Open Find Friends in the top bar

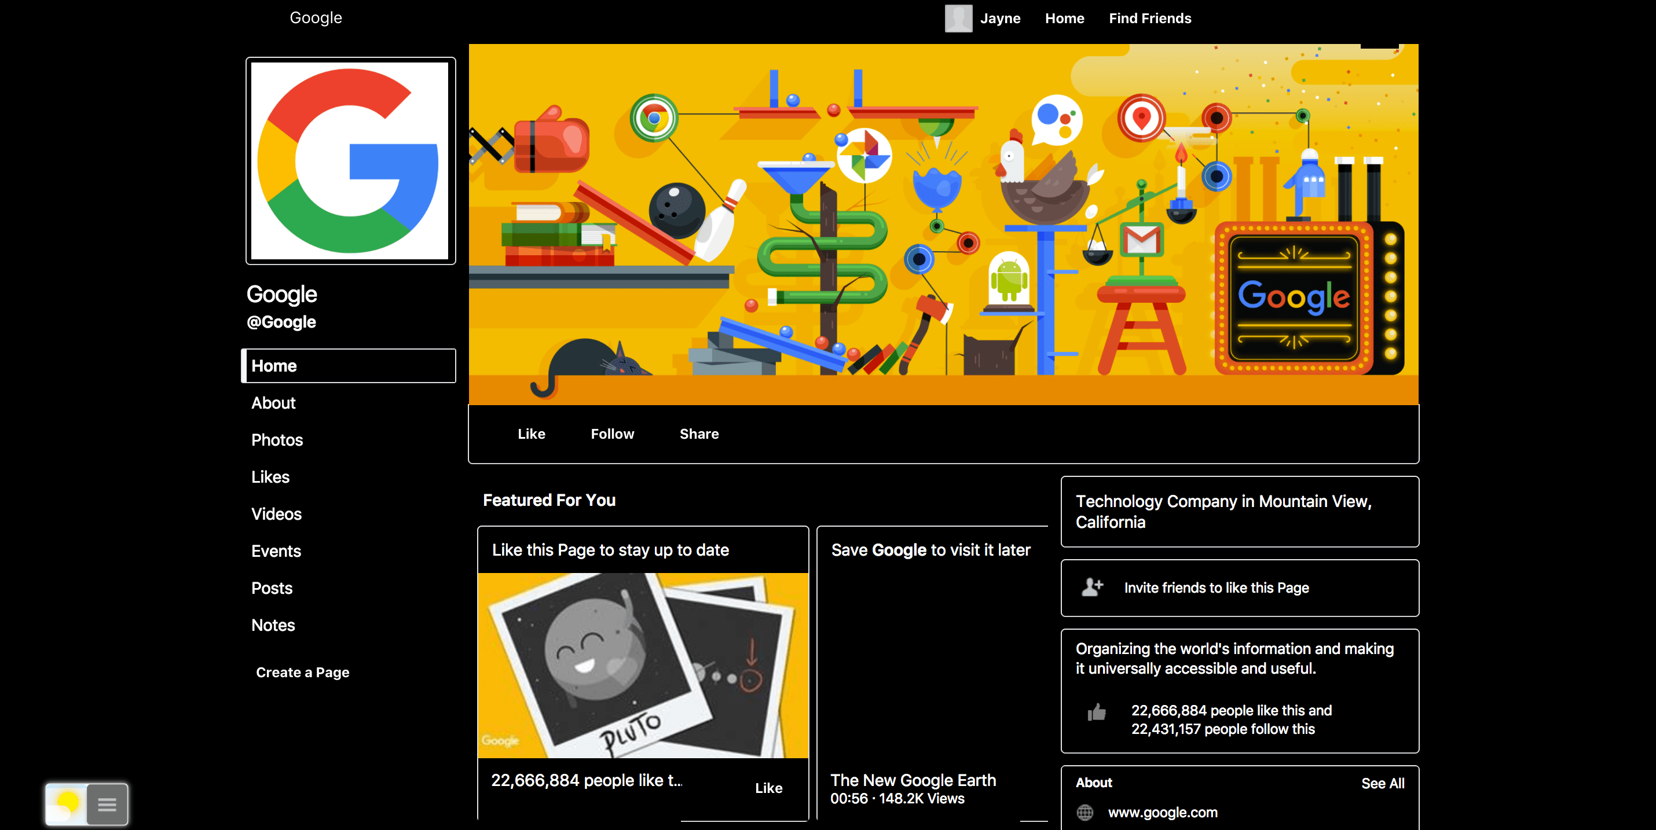pyautogui.click(x=1149, y=18)
